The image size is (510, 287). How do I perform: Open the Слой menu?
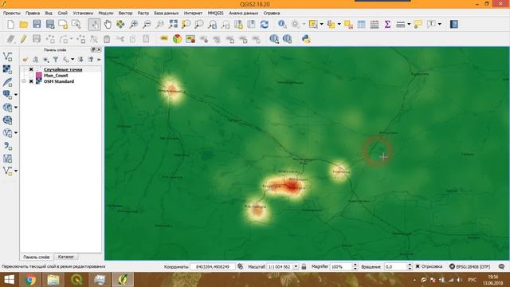62,13
